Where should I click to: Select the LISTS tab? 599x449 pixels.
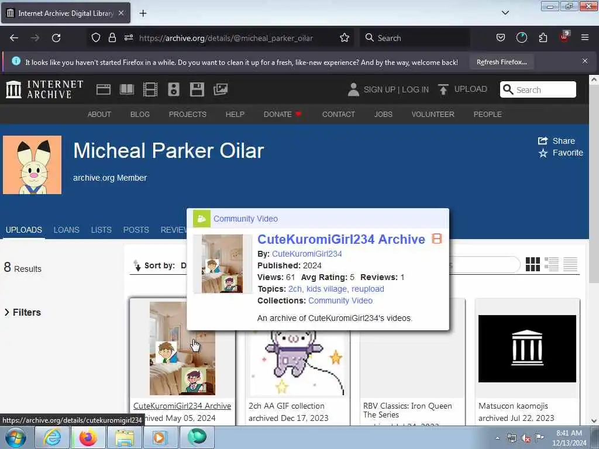point(101,230)
